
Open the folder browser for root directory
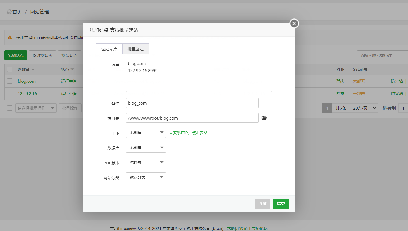pyautogui.click(x=264, y=118)
